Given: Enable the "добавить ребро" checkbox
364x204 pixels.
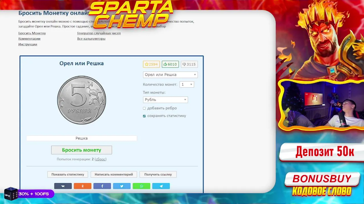Looking at the screenshot, I should coord(144,108).
